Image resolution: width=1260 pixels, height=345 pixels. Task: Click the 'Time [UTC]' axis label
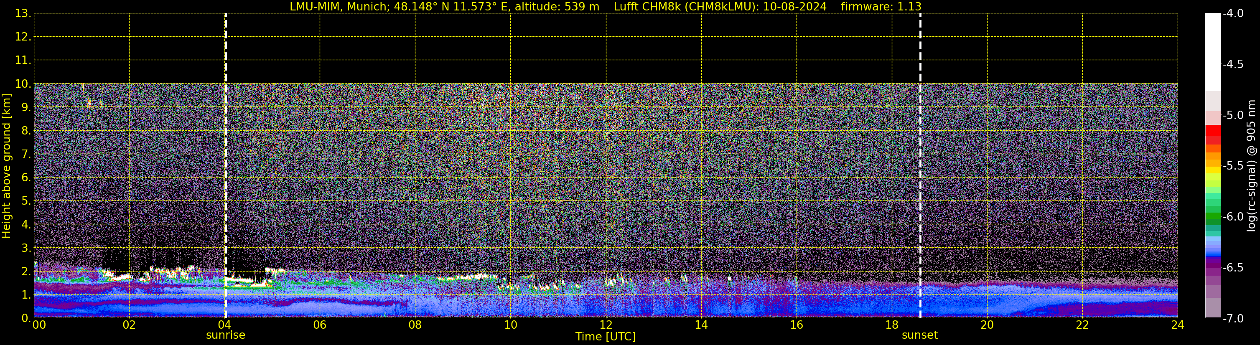pos(606,337)
